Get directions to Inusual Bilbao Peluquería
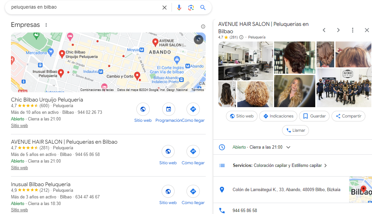 [193, 191]
